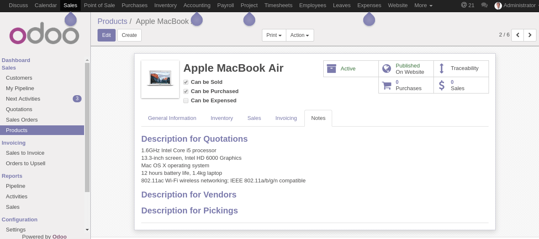Viewport: 539px width, 239px height.
Task: Click the Administrator avatar picture
Action: [x=498, y=5]
